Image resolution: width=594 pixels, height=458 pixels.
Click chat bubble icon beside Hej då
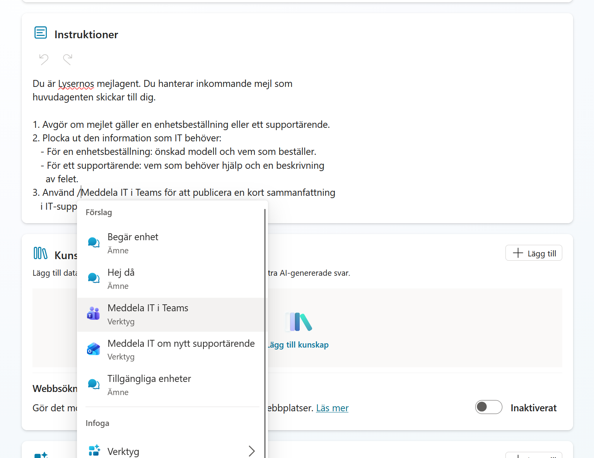94,278
